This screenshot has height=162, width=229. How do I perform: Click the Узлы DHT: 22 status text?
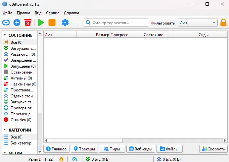click(x=40, y=159)
